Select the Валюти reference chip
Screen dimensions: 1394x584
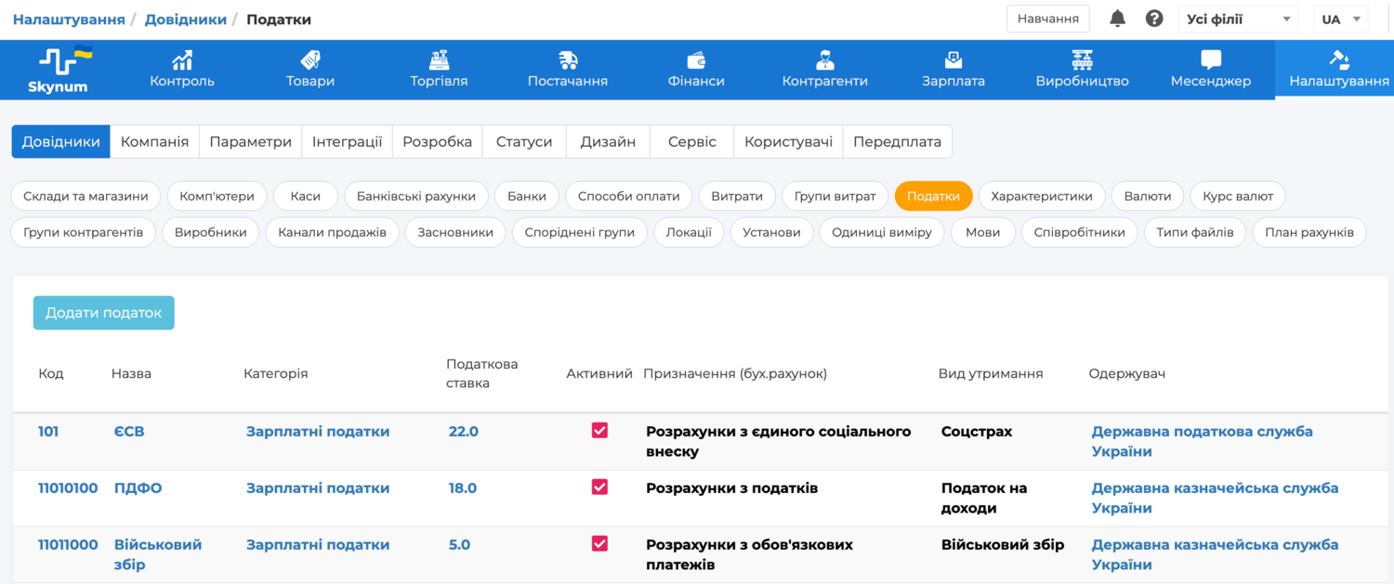pyautogui.click(x=1147, y=196)
